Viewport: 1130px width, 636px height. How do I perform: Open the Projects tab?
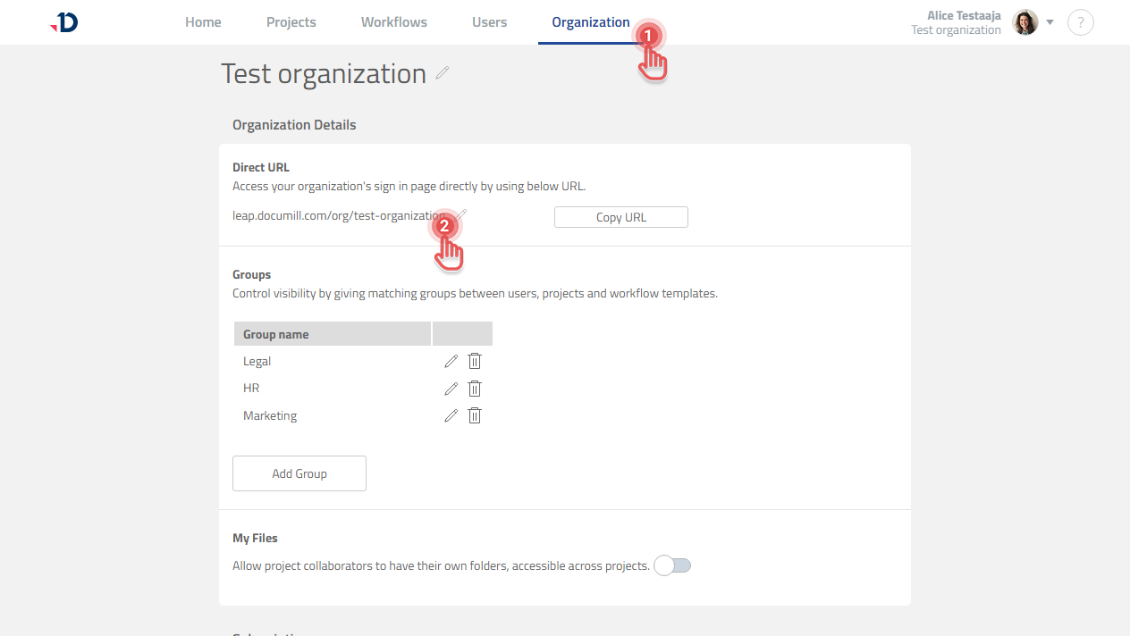pyautogui.click(x=291, y=22)
